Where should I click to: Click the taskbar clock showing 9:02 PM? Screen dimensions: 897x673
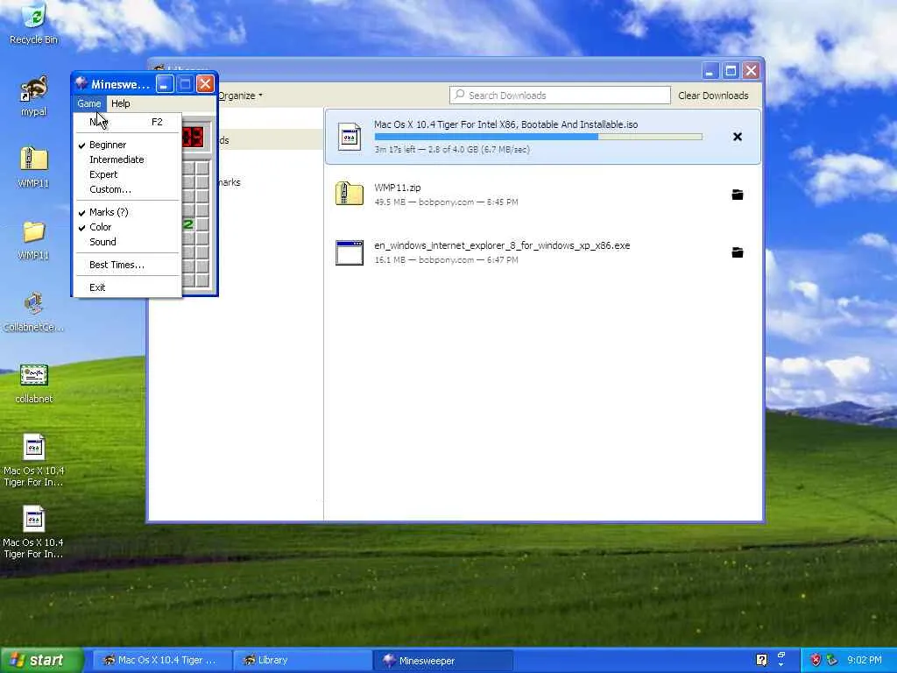pyautogui.click(x=865, y=660)
